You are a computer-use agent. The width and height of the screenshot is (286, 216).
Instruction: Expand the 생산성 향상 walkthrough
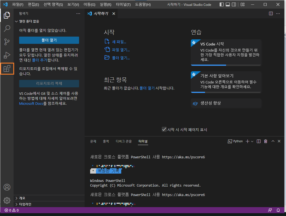point(226,103)
